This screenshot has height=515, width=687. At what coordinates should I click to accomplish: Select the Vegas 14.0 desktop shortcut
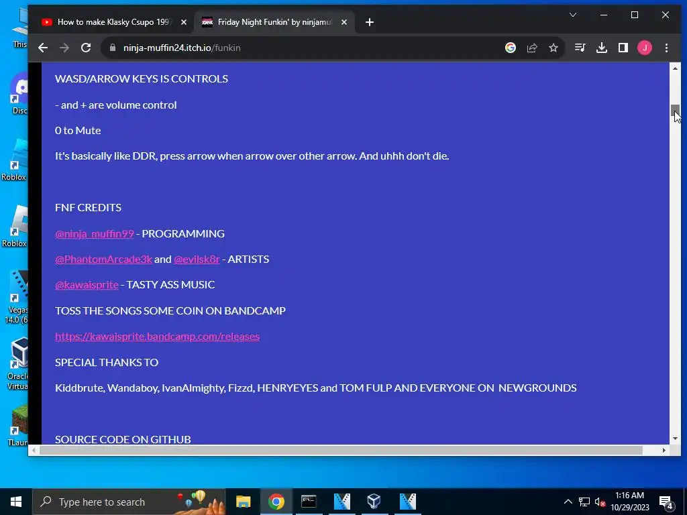(17, 297)
